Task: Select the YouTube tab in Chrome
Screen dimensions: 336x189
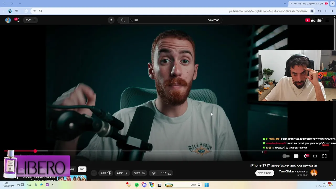Action: pyautogui.click(x=309, y=4)
